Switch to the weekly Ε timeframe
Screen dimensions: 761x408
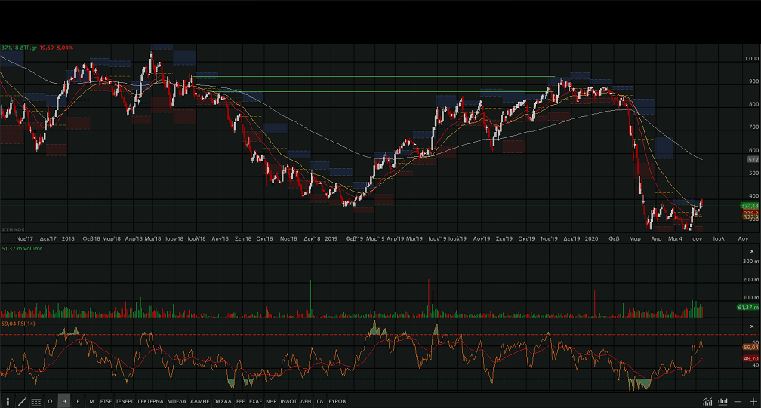pos(78,401)
